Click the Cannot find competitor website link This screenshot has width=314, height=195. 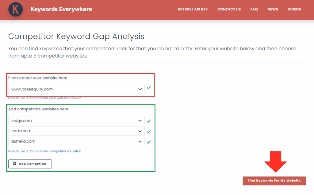(x=55, y=151)
